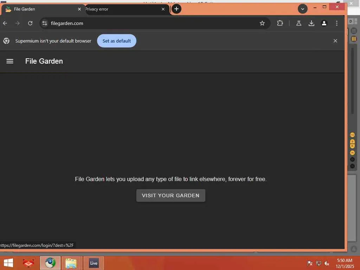Viewport: 360px width, 270px height.
Task: Open the Windows Start menu
Action: coord(8,263)
